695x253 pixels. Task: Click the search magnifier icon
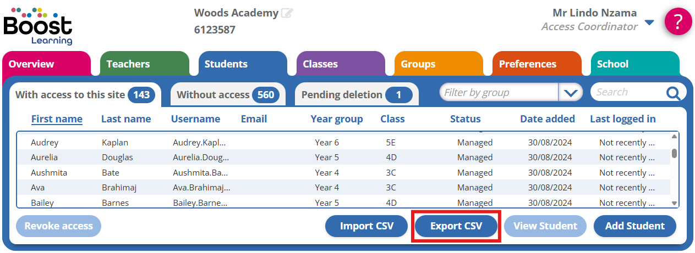(x=673, y=93)
